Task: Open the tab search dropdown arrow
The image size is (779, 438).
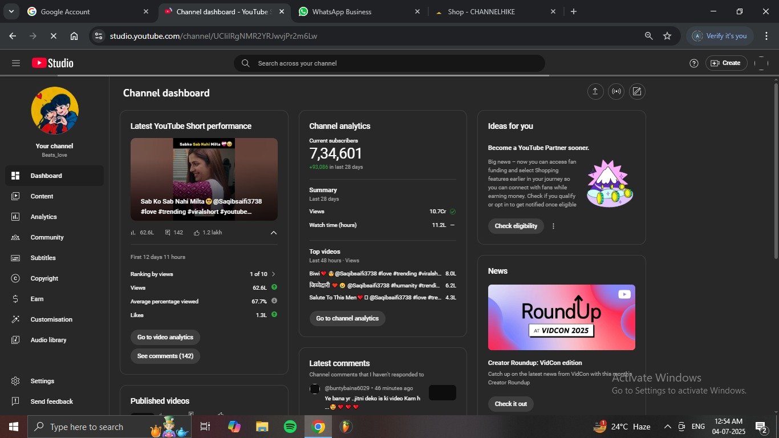Action: click(11, 11)
